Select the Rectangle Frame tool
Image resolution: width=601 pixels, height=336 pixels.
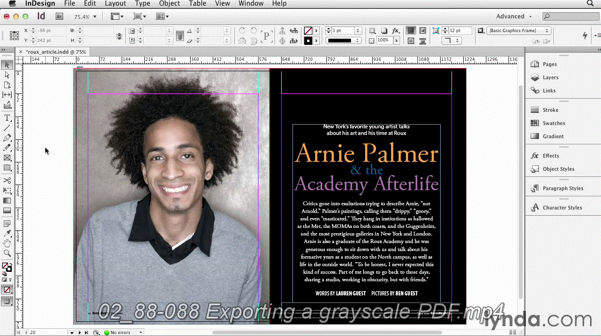[7, 158]
